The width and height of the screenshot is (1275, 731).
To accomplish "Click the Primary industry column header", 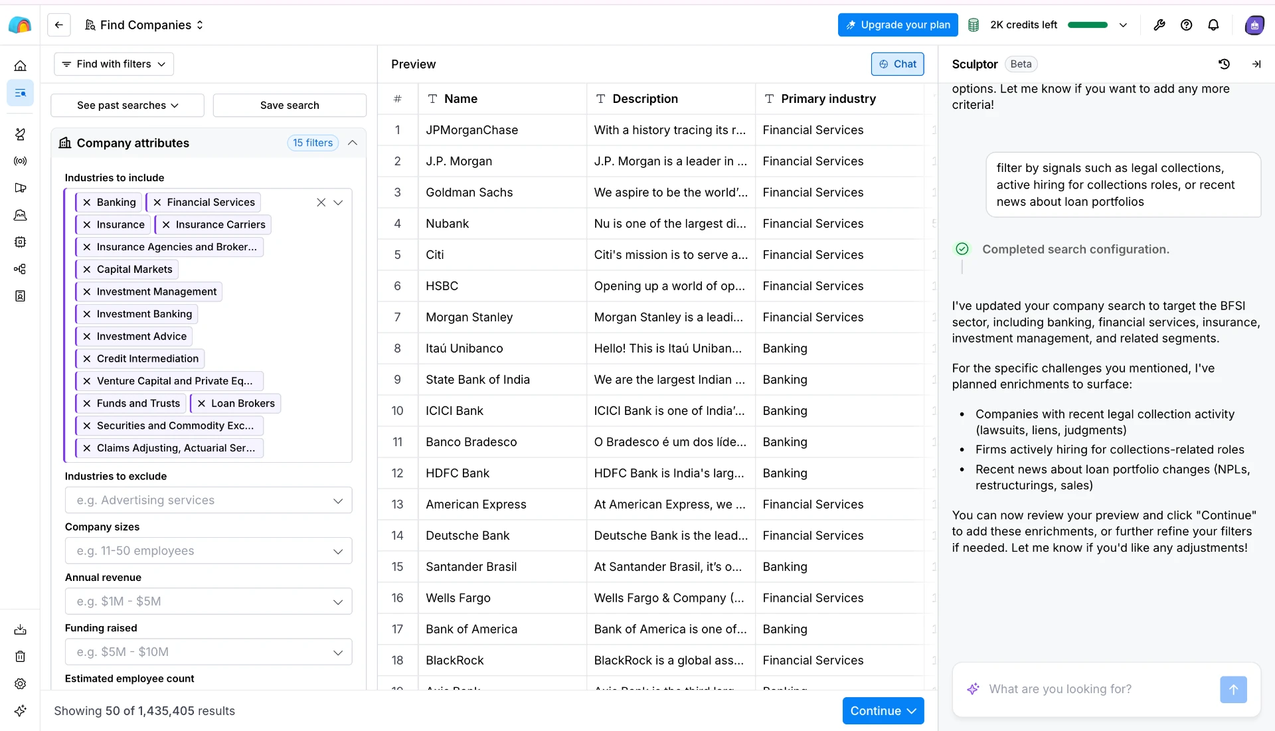I will pos(839,99).
